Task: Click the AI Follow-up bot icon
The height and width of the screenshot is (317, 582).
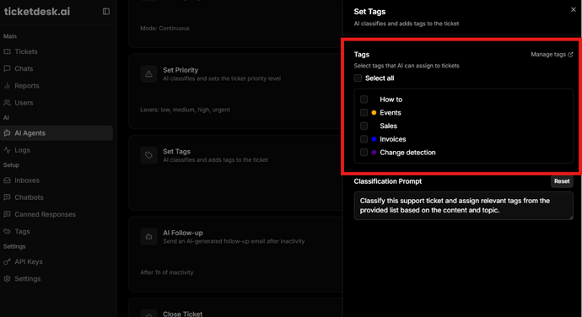Action: (x=148, y=236)
